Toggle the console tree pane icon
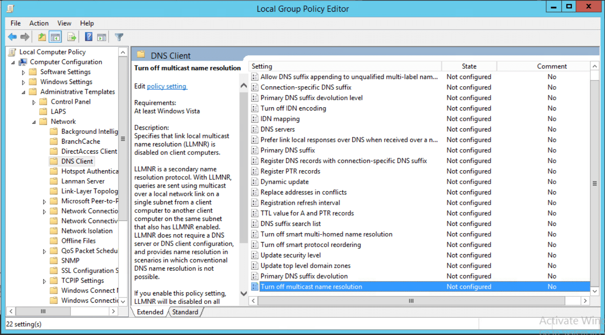 point(56,37)
